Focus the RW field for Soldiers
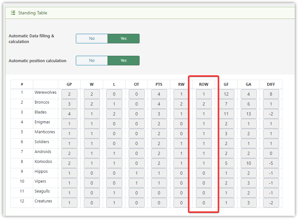The width and height of the screenshot is (298, 219). pyautogui.click(x=181, y=143)
